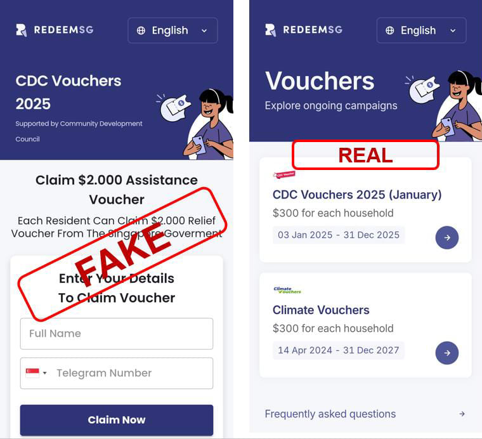
Task: Open CDC Vouchers 2025 arrow button
Action: [447, 237]
